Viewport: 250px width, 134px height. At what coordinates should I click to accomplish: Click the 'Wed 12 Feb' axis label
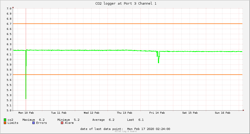pos(91,113)
